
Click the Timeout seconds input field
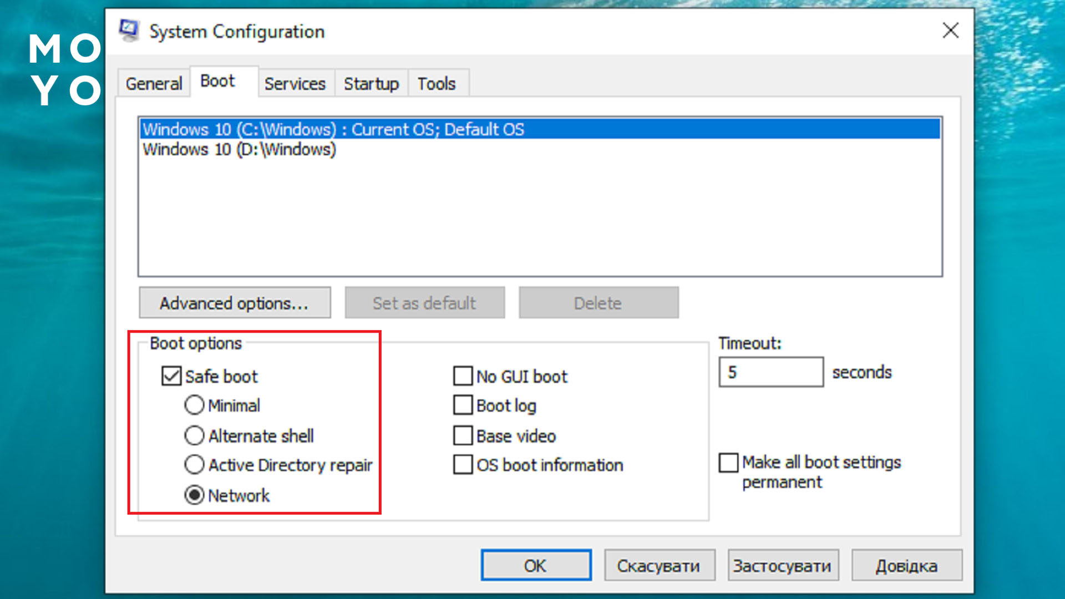(x=770, y=372)
